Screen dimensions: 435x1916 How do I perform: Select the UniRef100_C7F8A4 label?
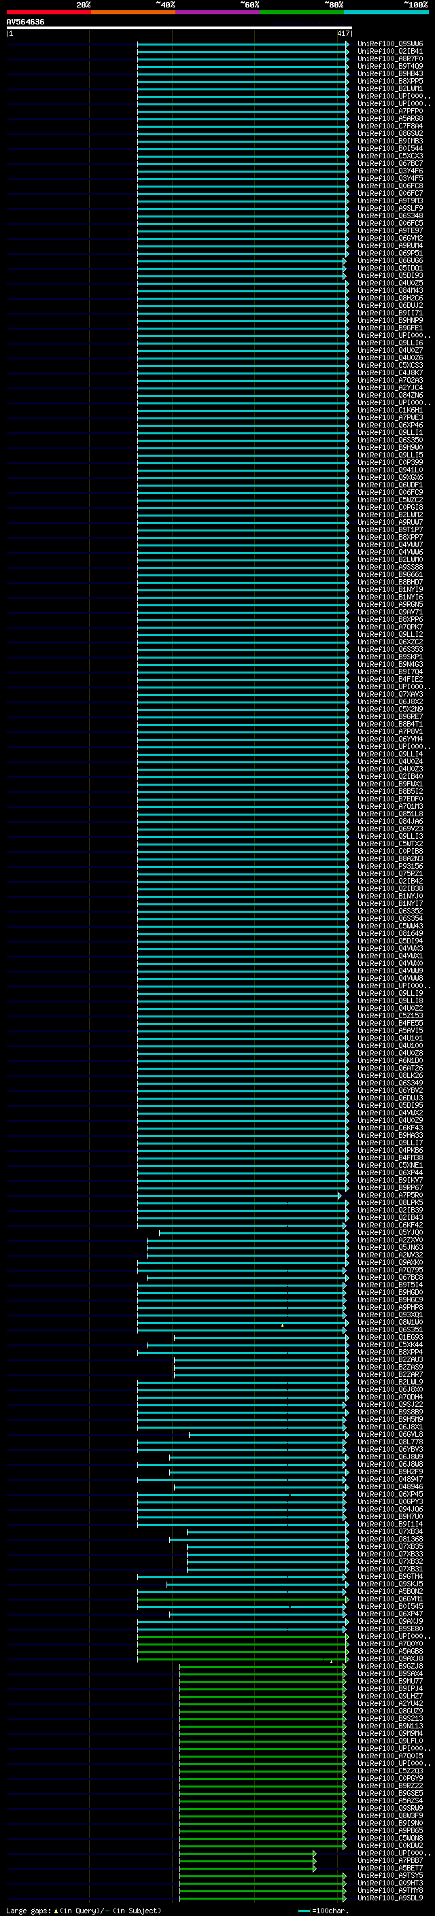390,126
